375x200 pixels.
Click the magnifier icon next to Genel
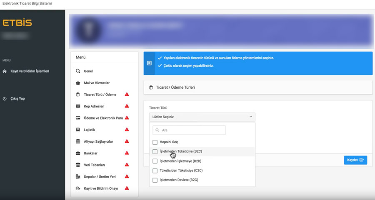[78, 71]
